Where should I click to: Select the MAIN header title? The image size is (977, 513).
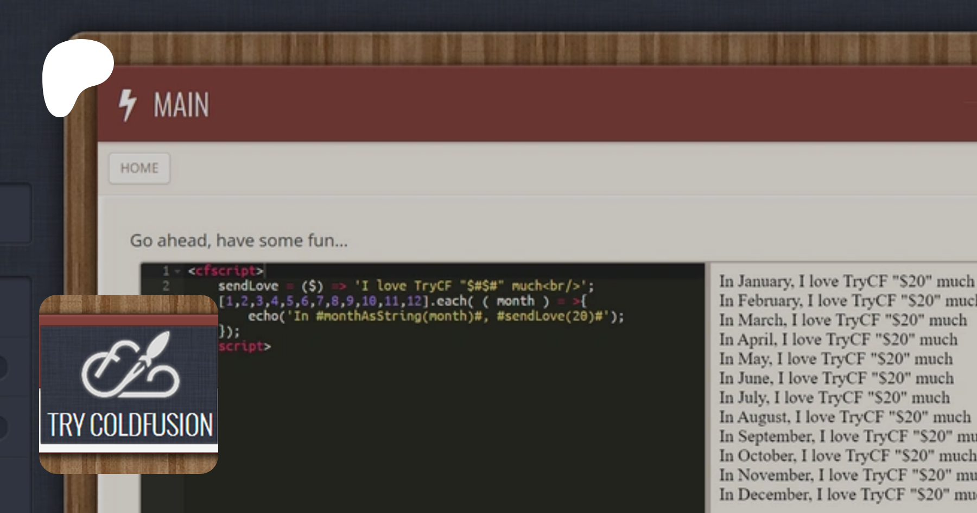pos(181,105)
